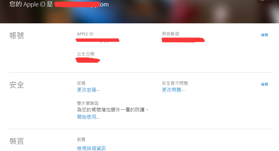Click the 帳號 section heading
Image resolution: width=279 pixels, height=151 pixels.
pos(17,35)
